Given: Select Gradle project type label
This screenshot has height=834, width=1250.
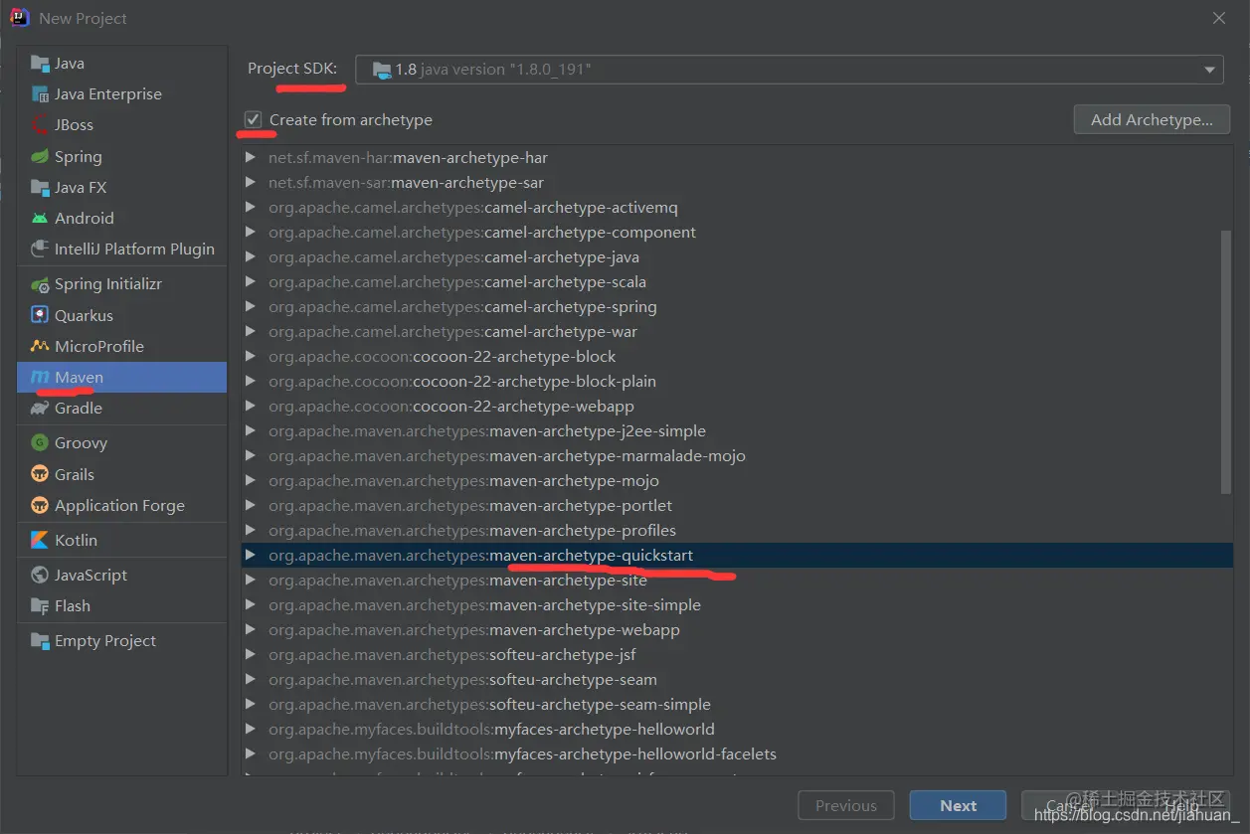Looking at the screenshot, I should 79,408.
